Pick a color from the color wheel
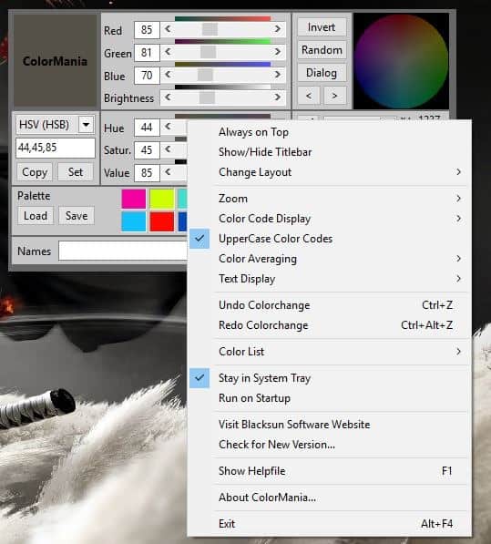This screenshot has width=491, height=544. click(401, 61)
